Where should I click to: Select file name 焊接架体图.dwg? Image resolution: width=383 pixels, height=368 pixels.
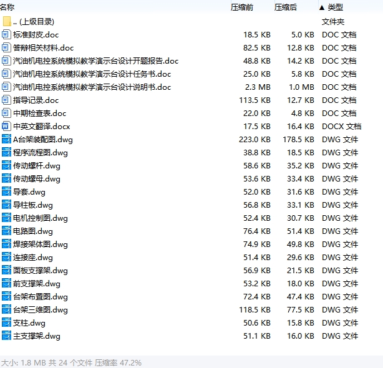[x=41, y=245]
